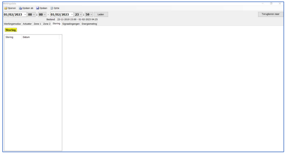Image resolution: width=285 pixels, height=153 pixels.
Task: Show the Energiemeting tab
Action: coord(90,24)
